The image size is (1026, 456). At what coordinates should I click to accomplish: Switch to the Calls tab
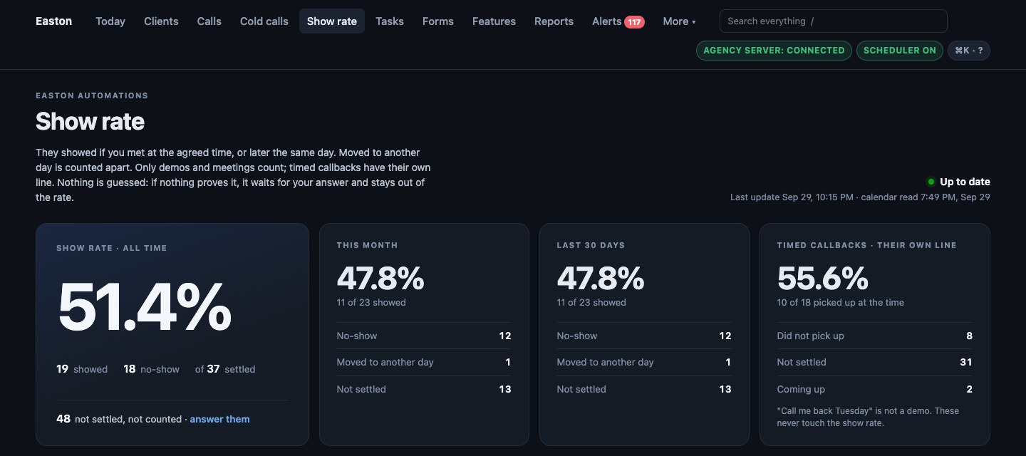point(209,21)
